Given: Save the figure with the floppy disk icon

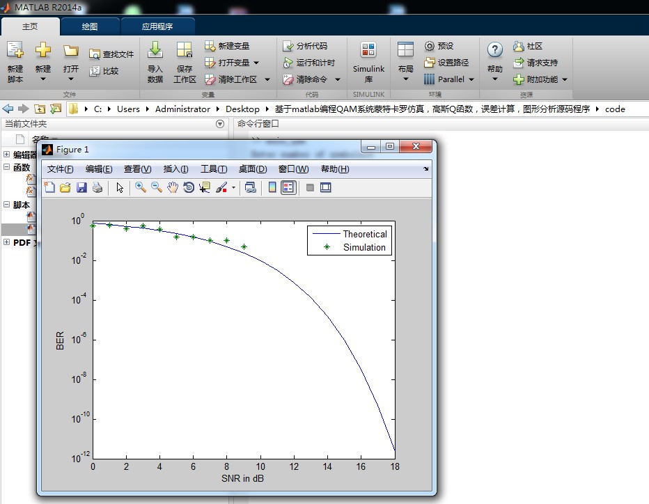Looking at the screenshot, I should coord(81,187).
